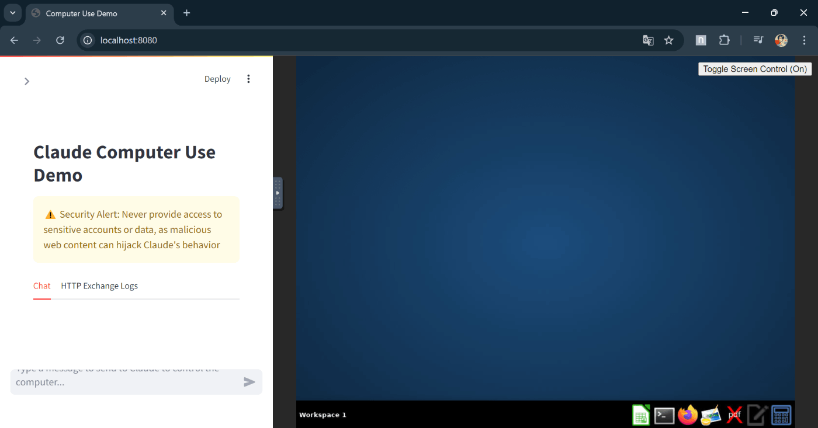Switch to the Chat tab
The image size is (818, 428).
point(42,286)
